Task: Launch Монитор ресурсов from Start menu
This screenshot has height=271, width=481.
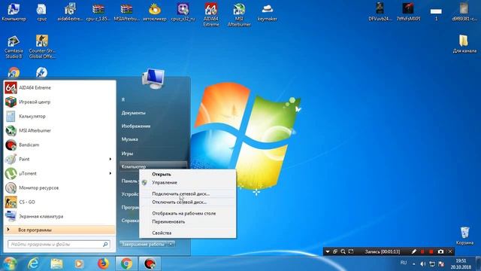Action: tap(60, 187)
